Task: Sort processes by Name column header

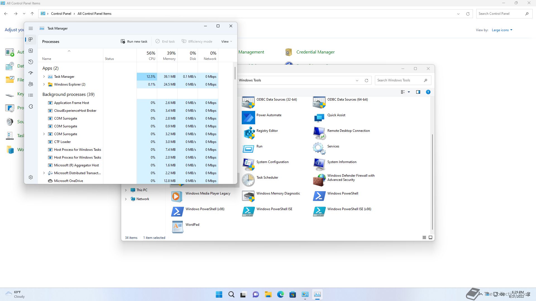Action: [70, 55]
